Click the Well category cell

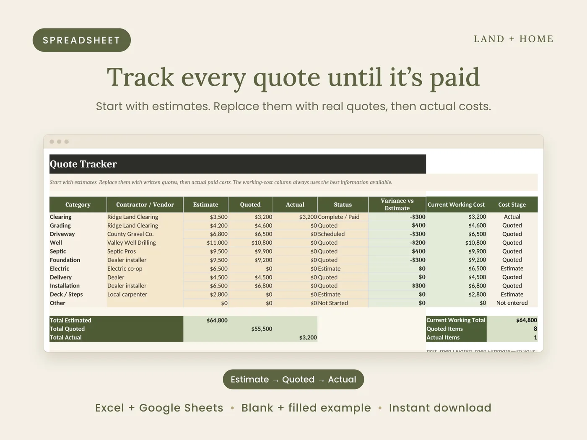[78, 243]
